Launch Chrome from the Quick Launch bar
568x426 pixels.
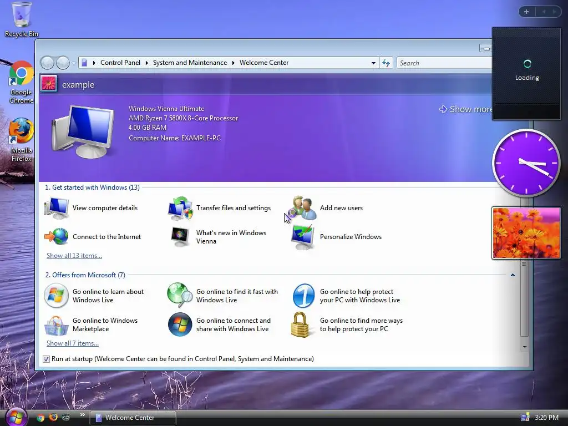(x=40, y=418)
